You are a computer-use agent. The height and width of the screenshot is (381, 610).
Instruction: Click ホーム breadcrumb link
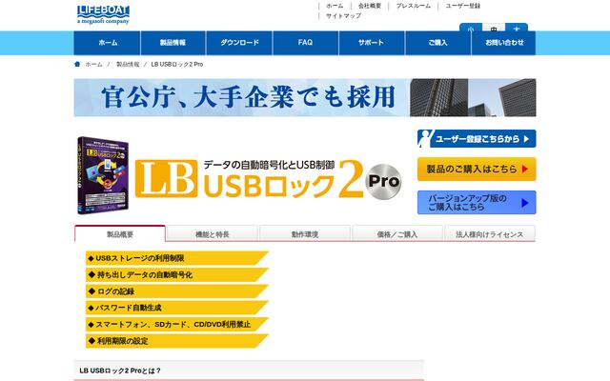click(93, 64)
